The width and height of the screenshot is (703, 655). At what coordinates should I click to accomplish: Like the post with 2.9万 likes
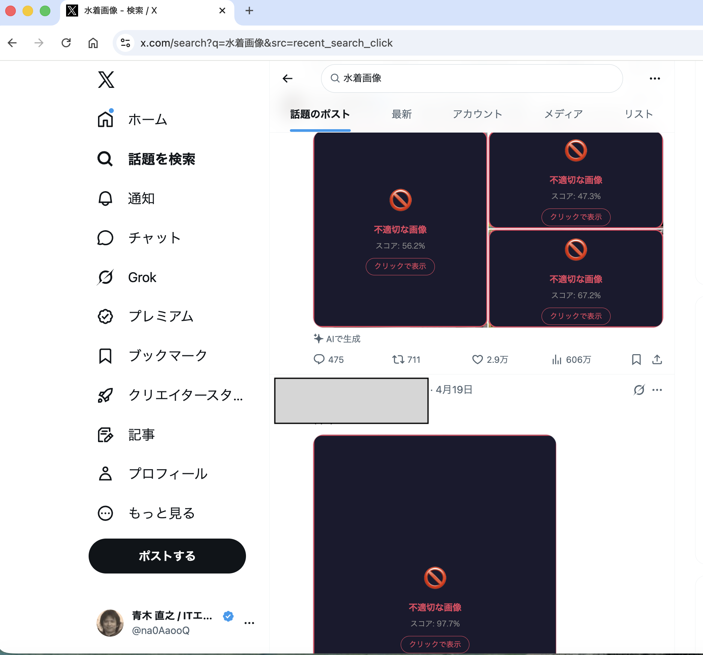coord(477,359)
